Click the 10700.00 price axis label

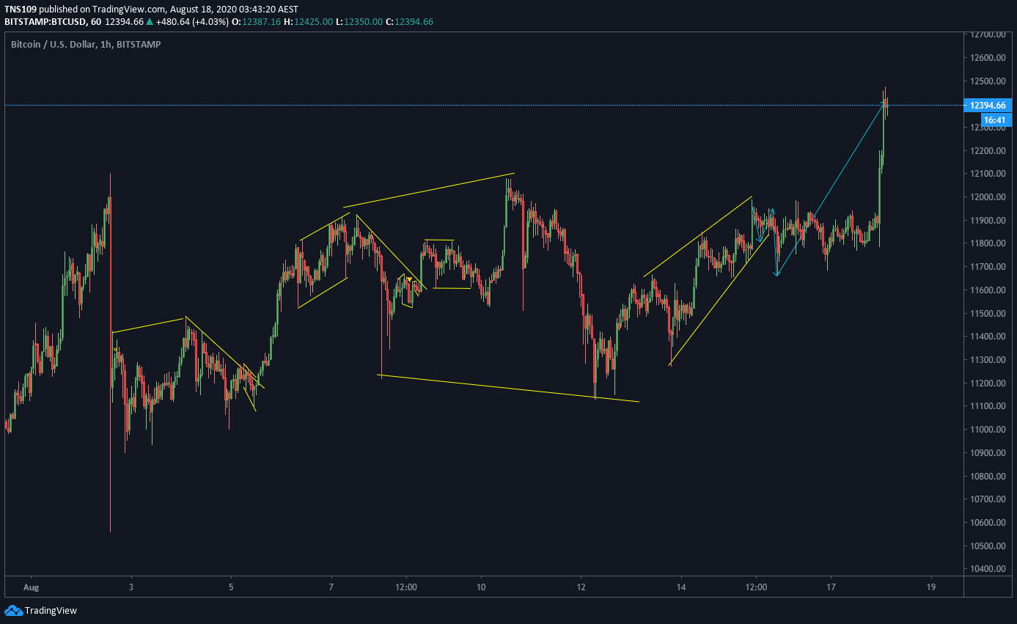point(989,499)
